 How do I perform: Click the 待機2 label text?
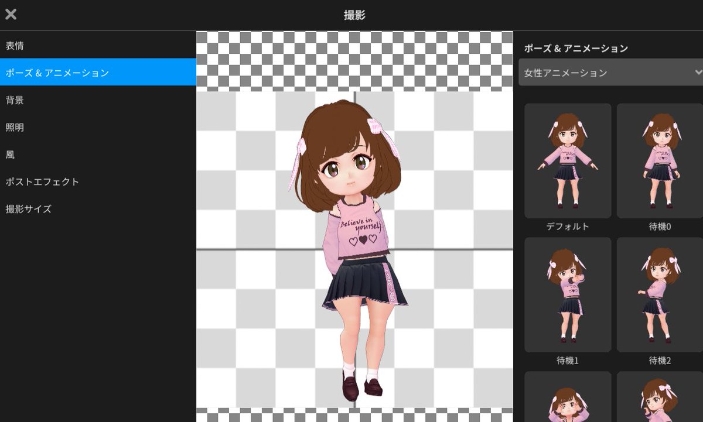pos(660,361)
